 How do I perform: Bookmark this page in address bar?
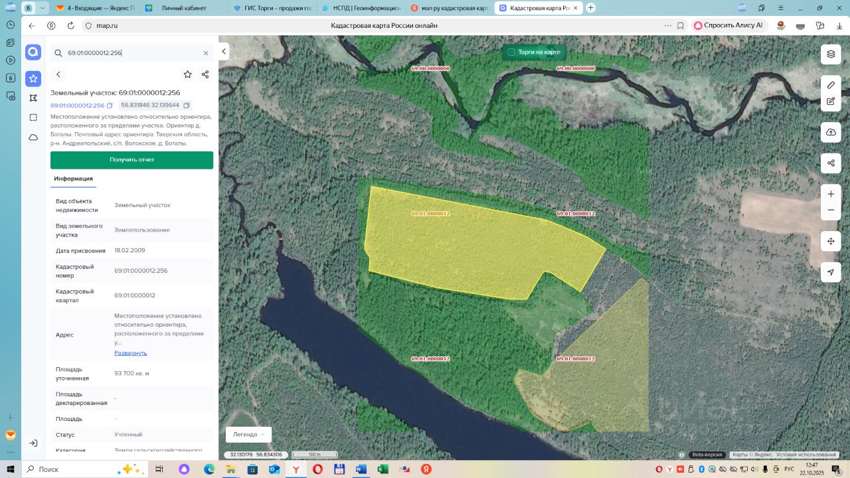[x=681, y=25]
